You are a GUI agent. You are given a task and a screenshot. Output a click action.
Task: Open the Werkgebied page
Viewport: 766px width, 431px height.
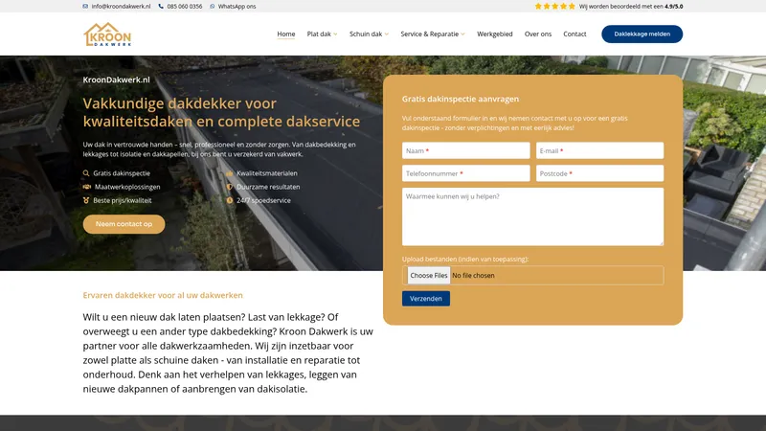(x=495, y=34)
